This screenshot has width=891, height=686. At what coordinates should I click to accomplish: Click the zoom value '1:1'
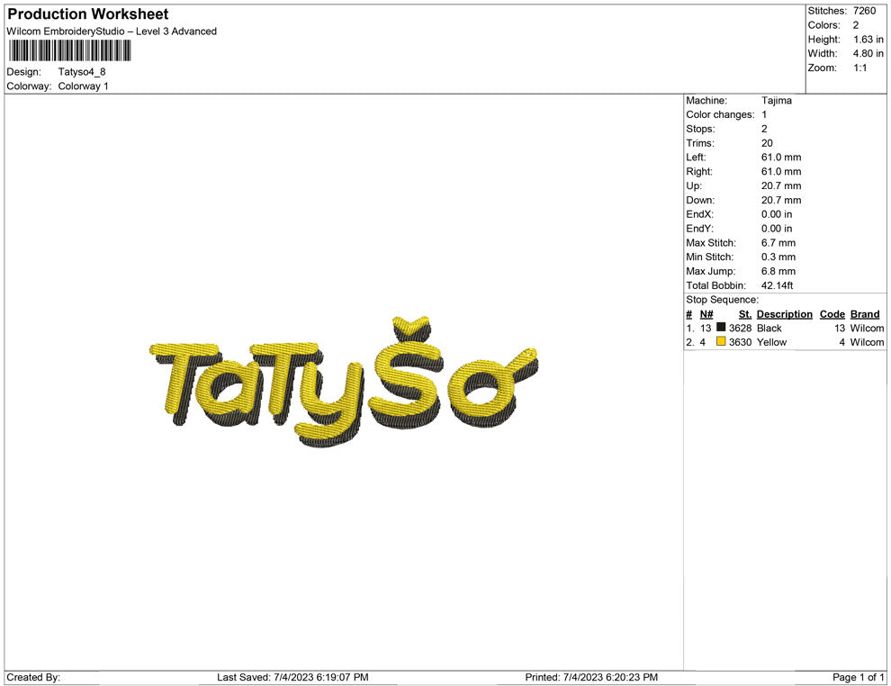859,68
